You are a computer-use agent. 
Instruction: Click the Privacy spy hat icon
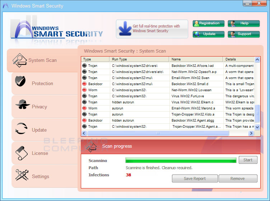22,105
